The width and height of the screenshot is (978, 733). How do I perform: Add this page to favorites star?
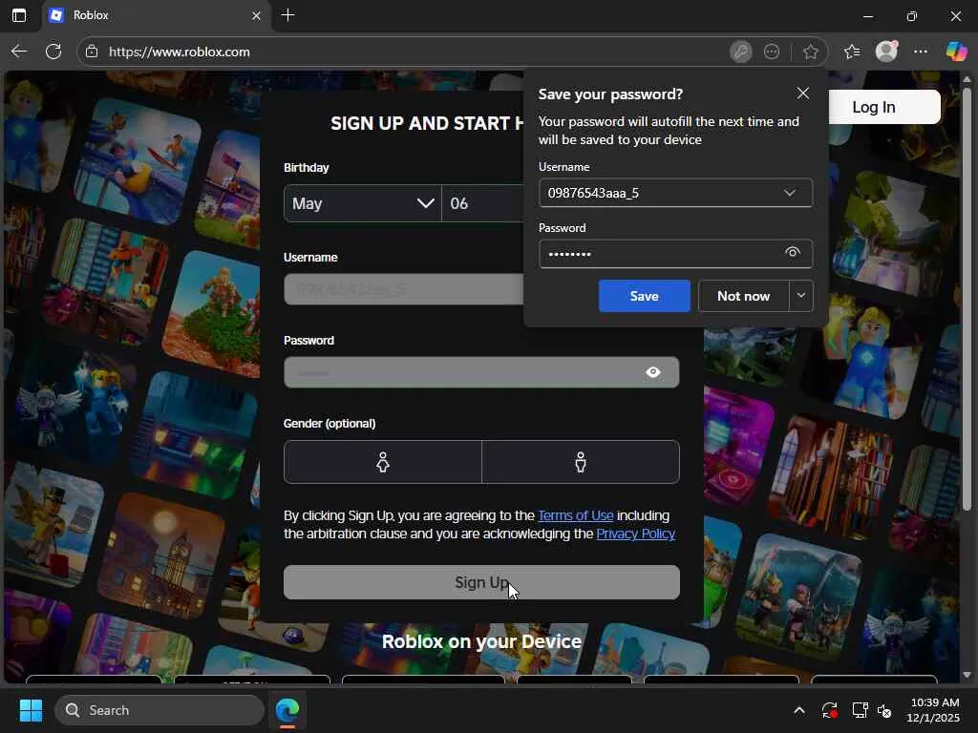pyautogui.click(x=810, y=52)
